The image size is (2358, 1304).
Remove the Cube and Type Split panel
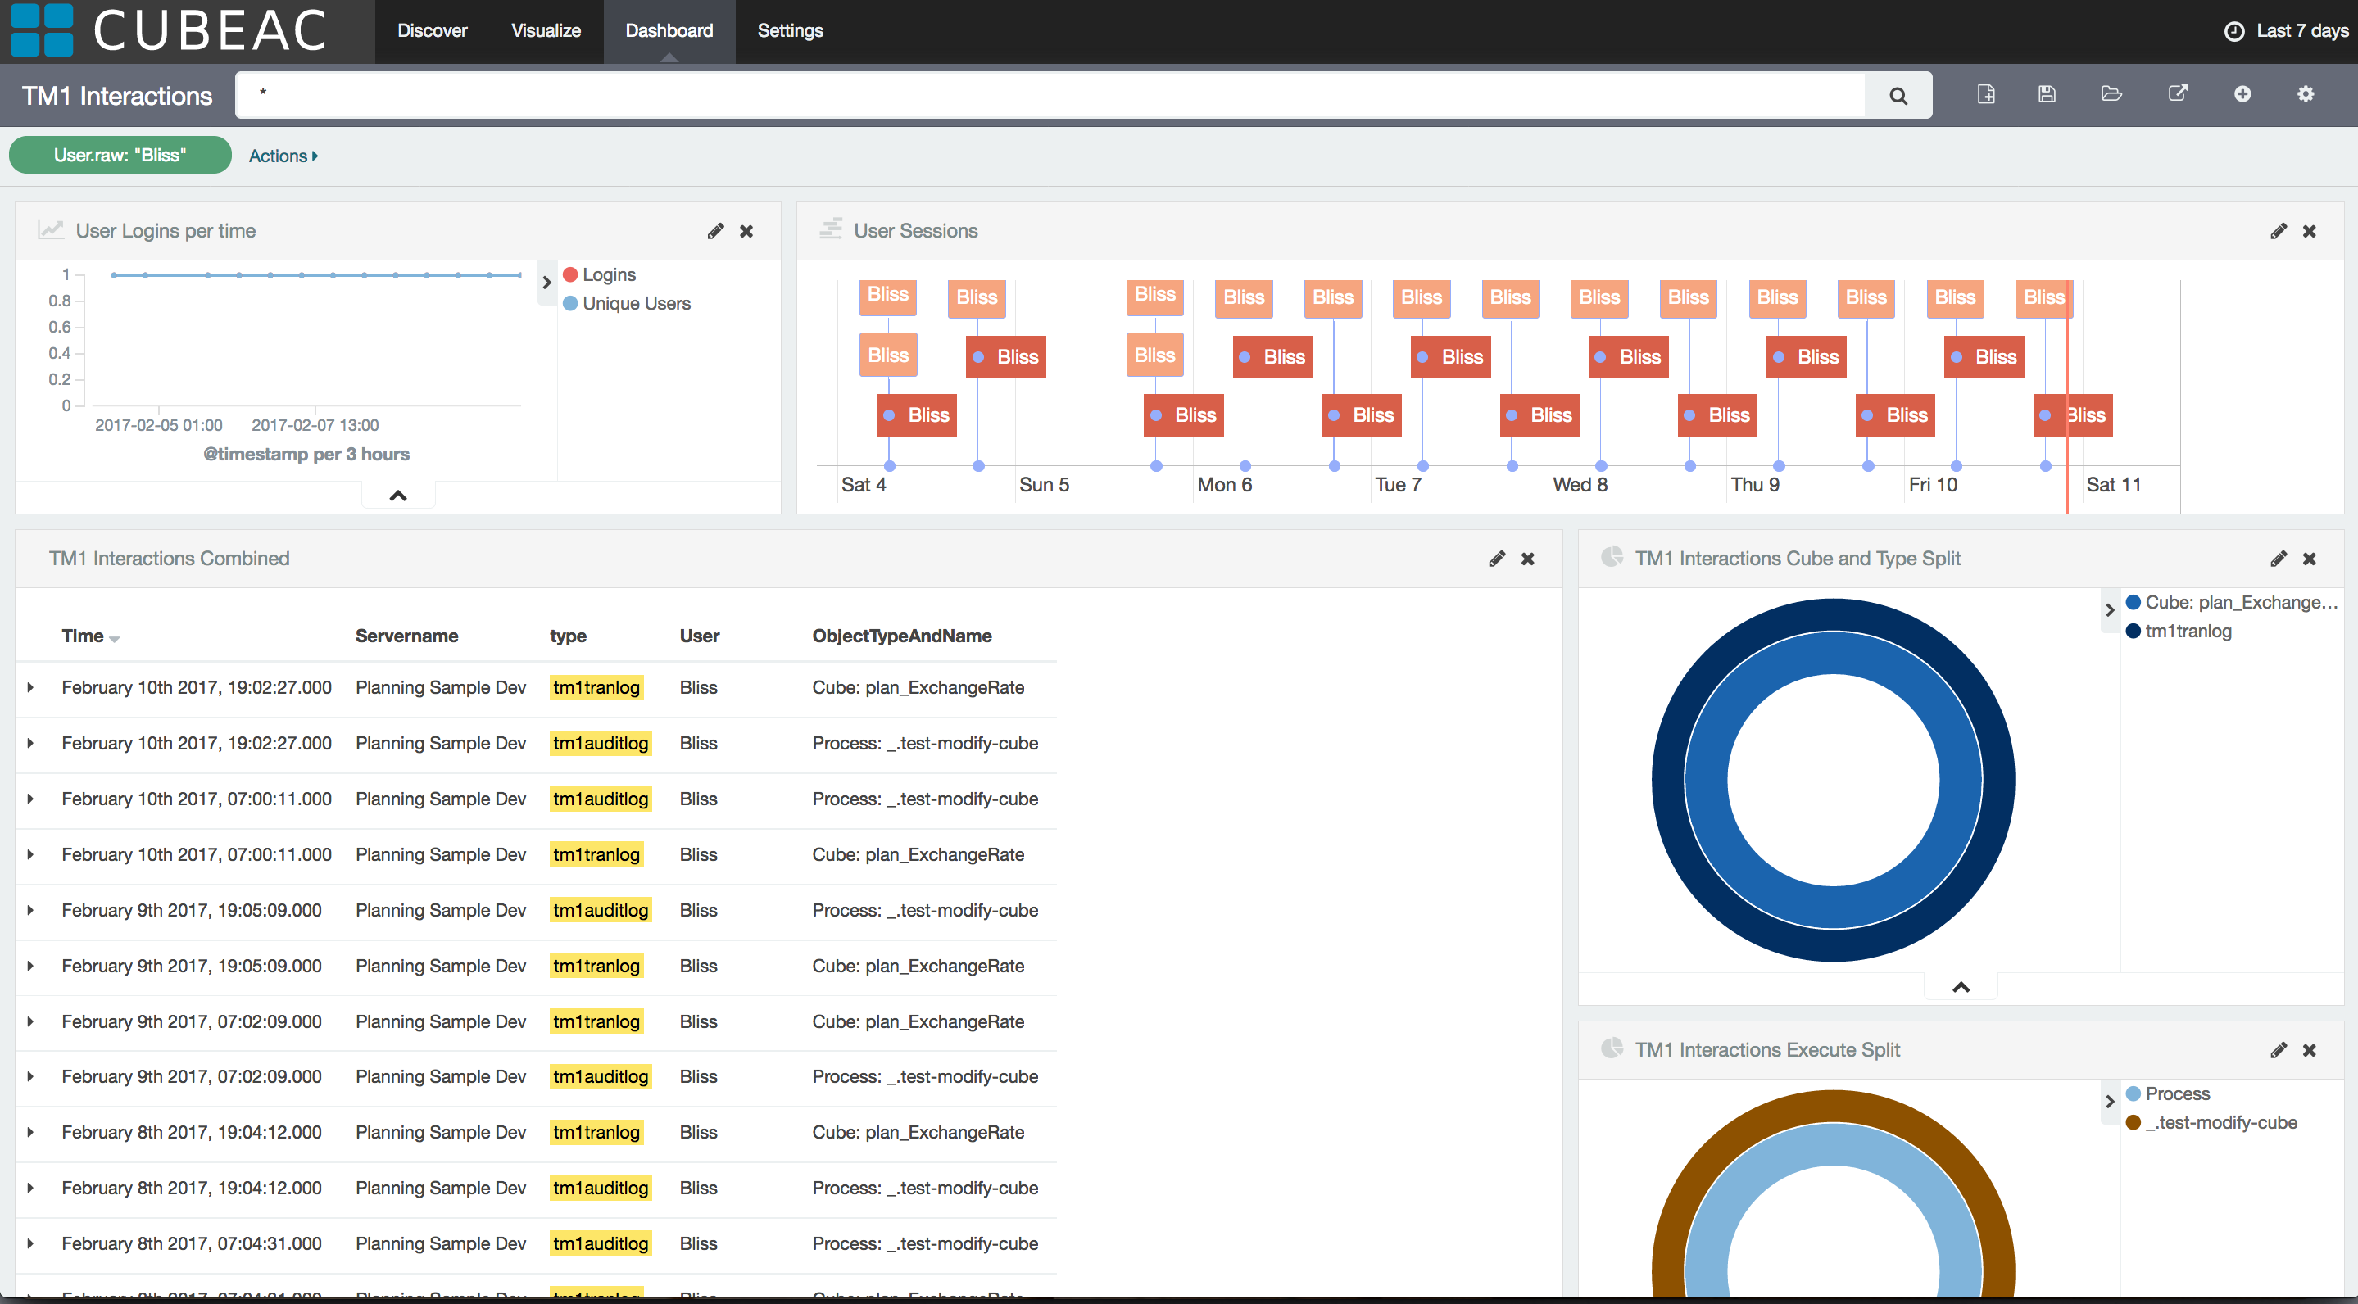click(x=2309, y=559)
